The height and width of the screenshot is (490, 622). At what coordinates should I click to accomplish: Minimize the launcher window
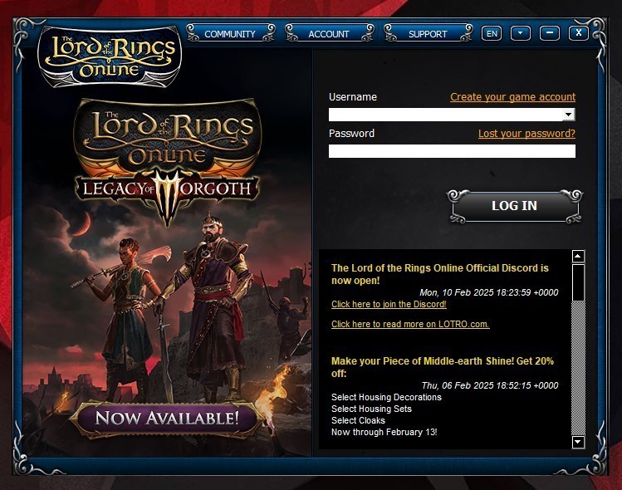pos(550,33)
